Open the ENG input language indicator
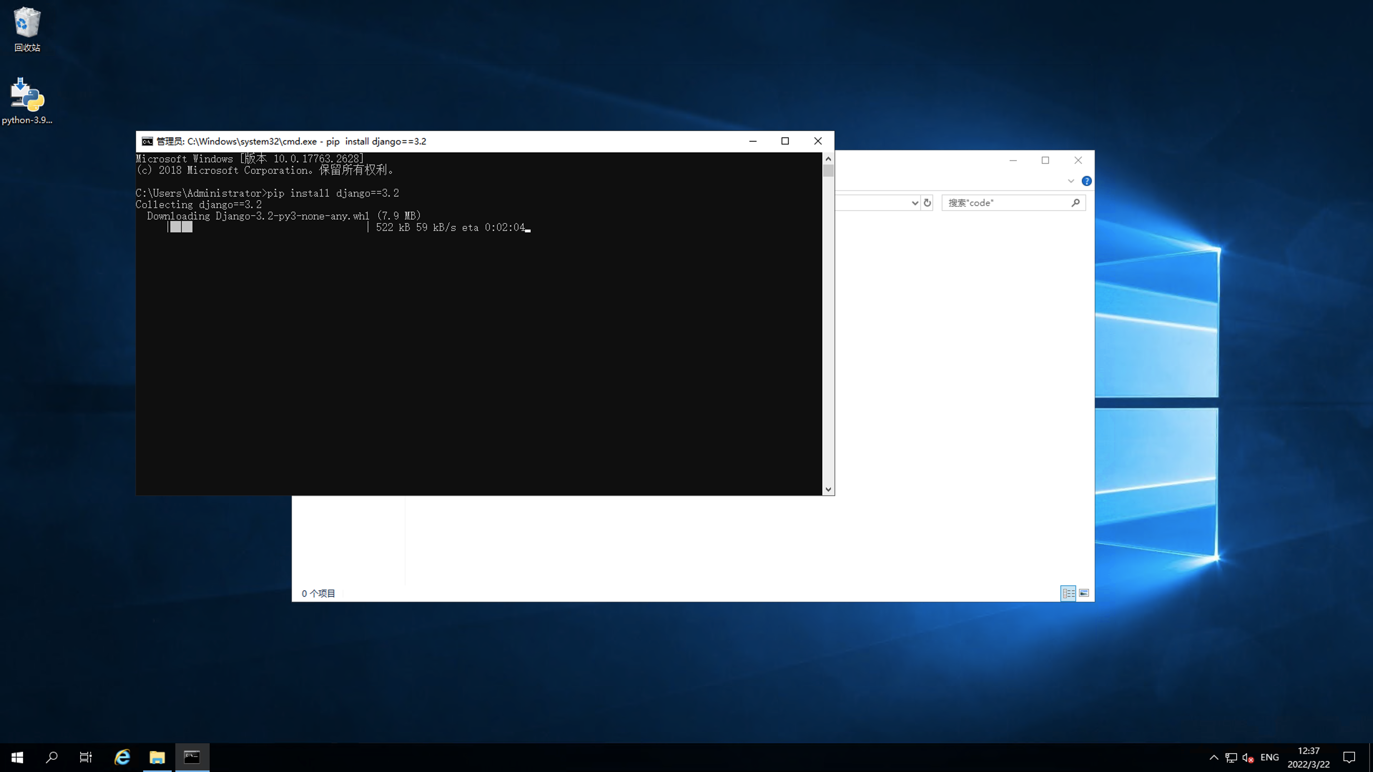1373x772 pixels. (x=1270, y=757)
